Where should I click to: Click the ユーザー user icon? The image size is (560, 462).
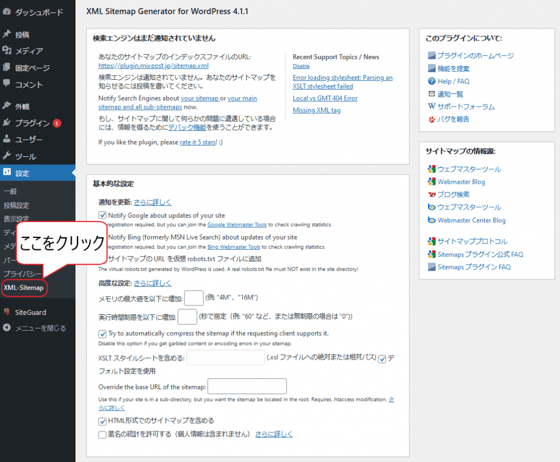(7, 139)
